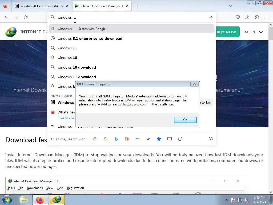Open Downloads menu in IDM screenshot
The image size is (273, 205).
pyautogui.click(x=35, y=188)
